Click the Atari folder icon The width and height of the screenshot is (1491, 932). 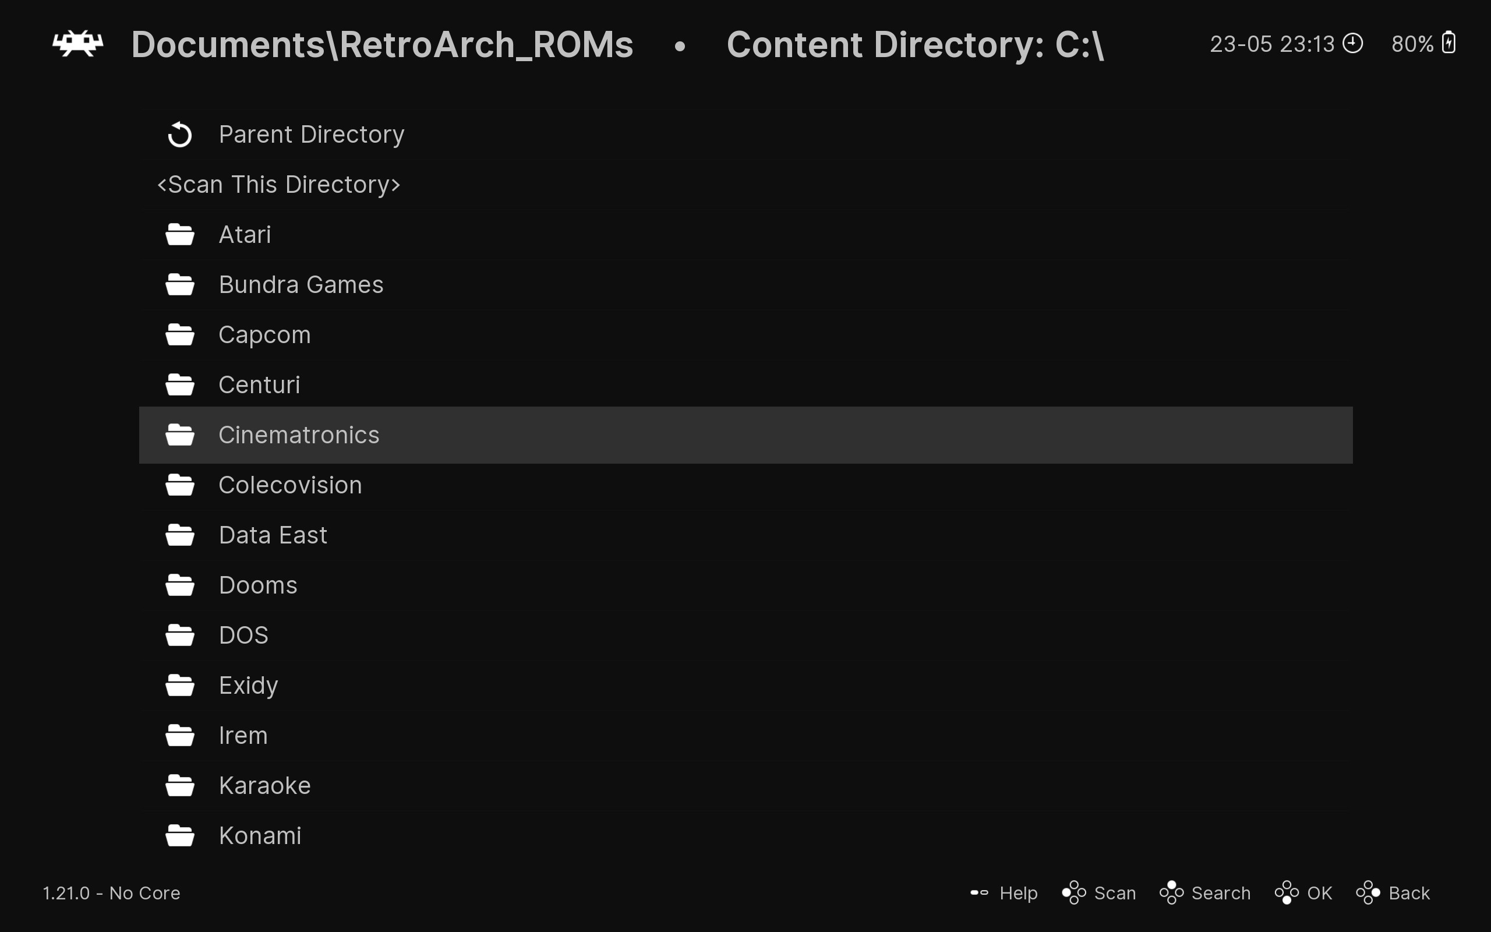point(180,234)
